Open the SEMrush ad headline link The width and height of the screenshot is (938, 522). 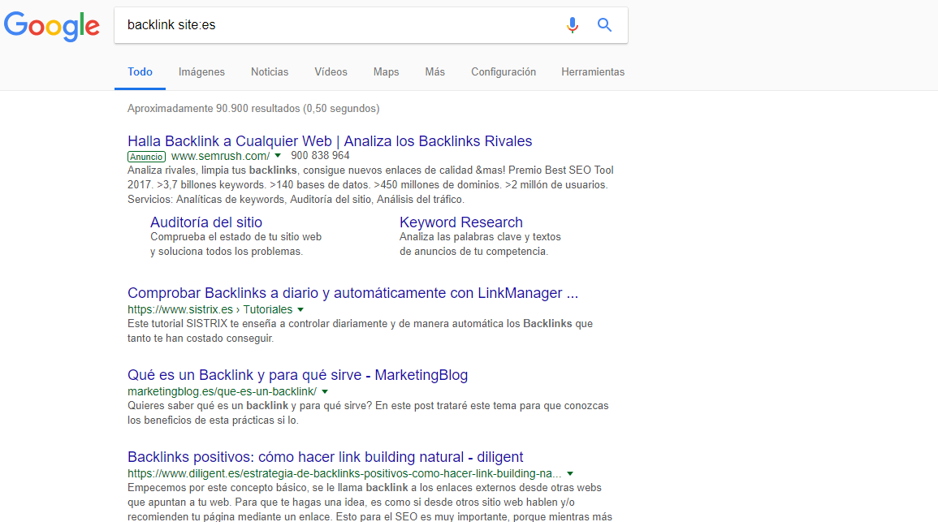(330, 140)
